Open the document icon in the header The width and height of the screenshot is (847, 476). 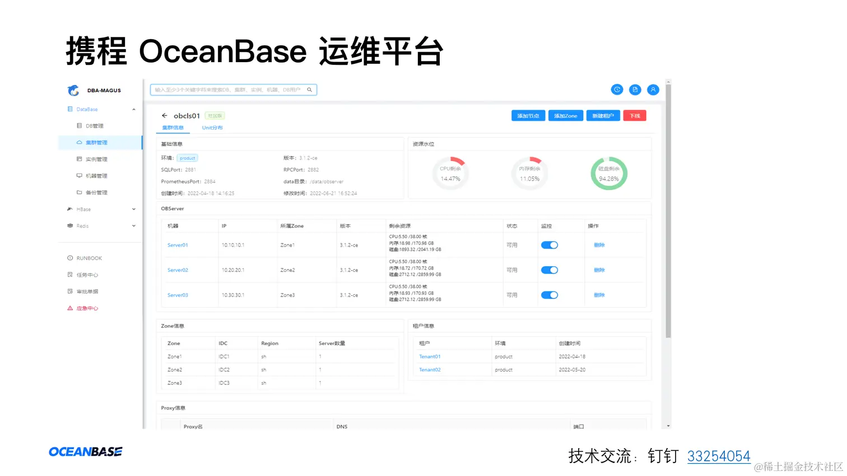635,89
